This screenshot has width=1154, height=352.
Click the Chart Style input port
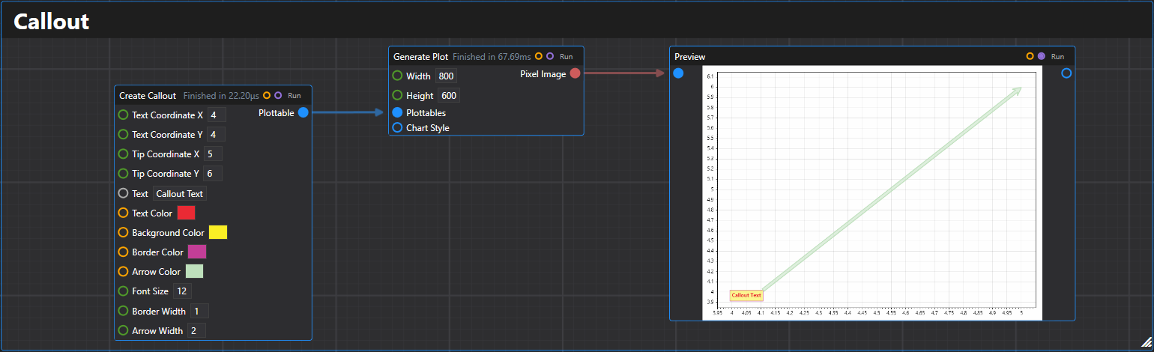click(x=397, y=128)
